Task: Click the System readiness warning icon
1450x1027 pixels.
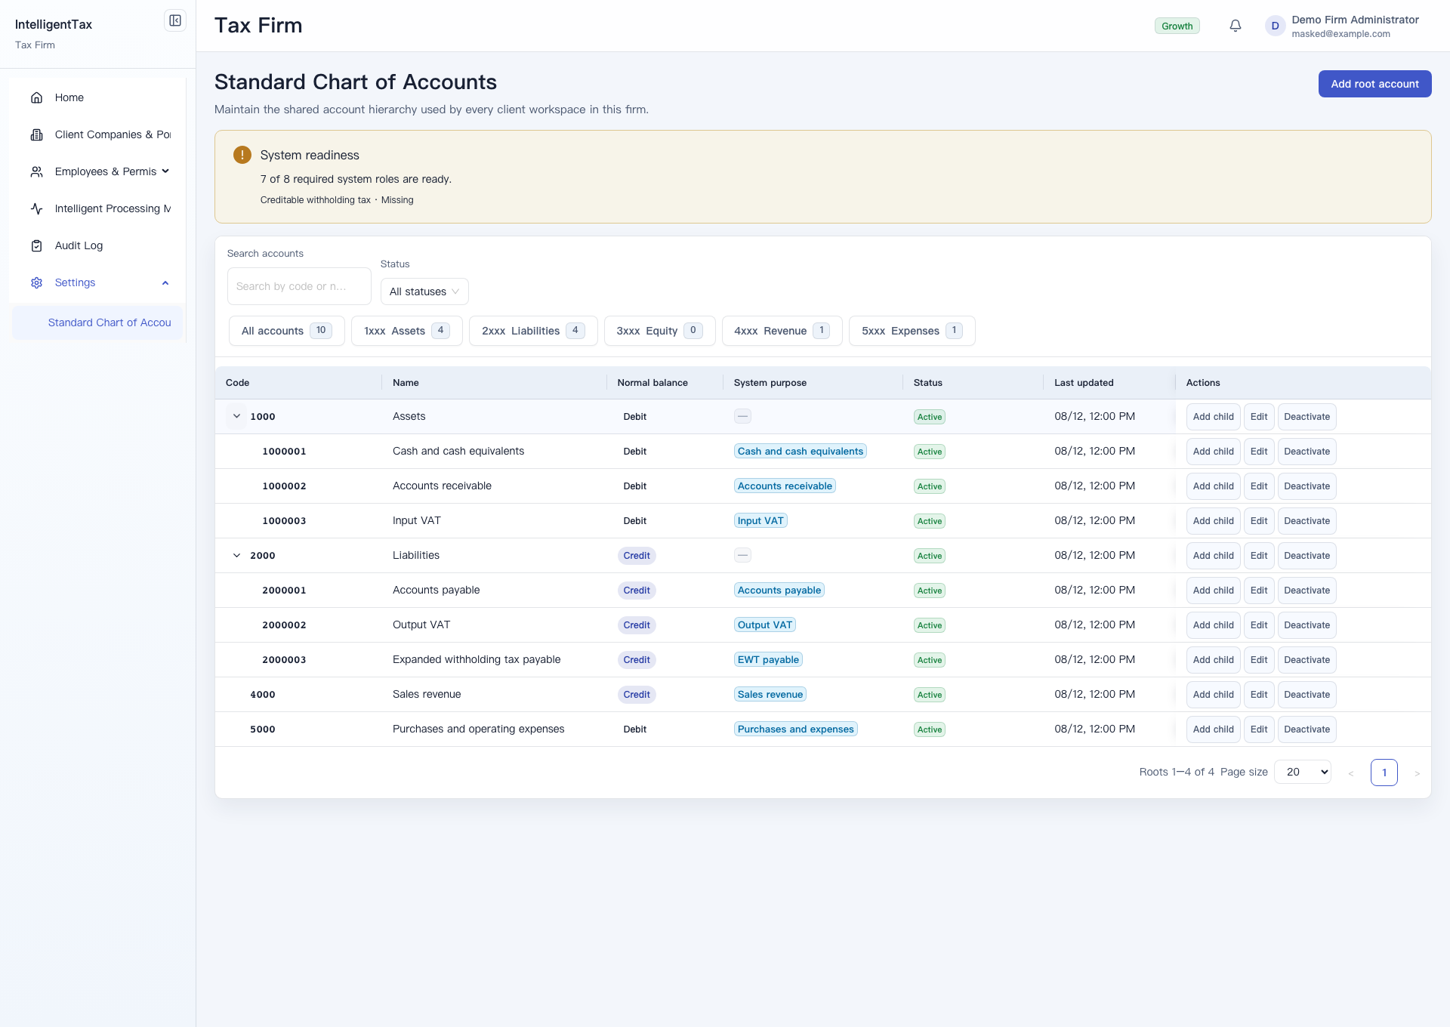Action: (242, 155)
